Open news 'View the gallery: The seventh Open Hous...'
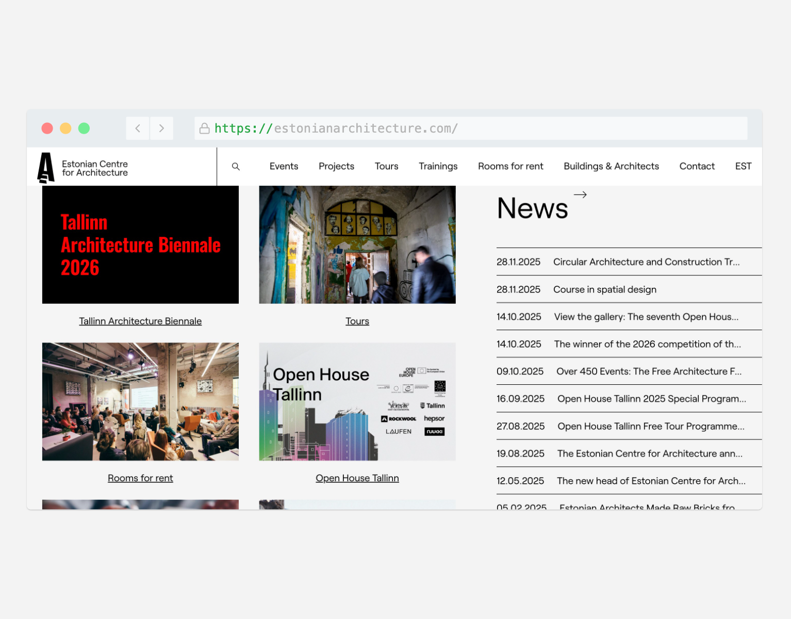The width and height of the screenshot is (791, 619). tap(646, 317)
